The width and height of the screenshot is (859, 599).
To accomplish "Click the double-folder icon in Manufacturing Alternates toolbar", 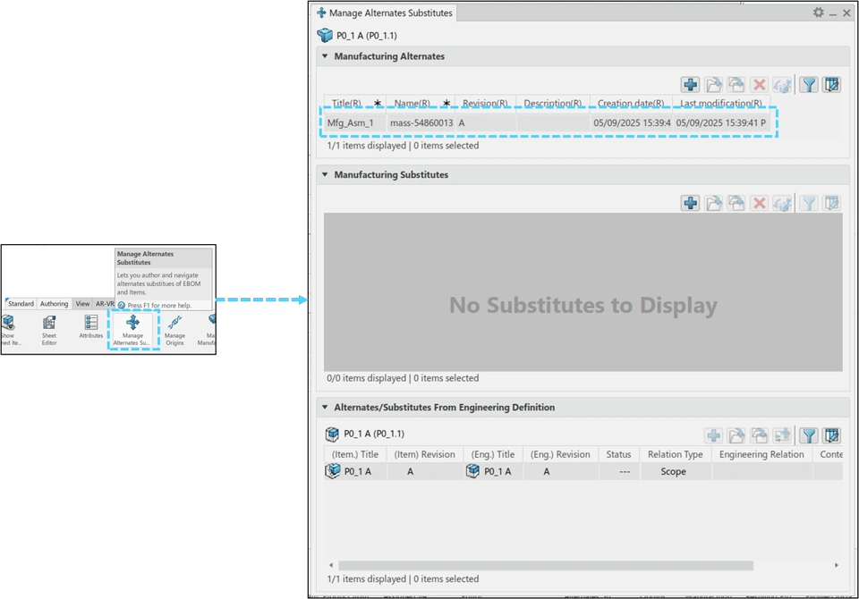I will (736, 85).
